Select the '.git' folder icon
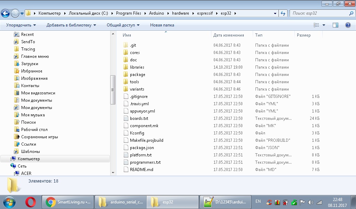Screen dimensions: 356x209 (x=126, y=45)
